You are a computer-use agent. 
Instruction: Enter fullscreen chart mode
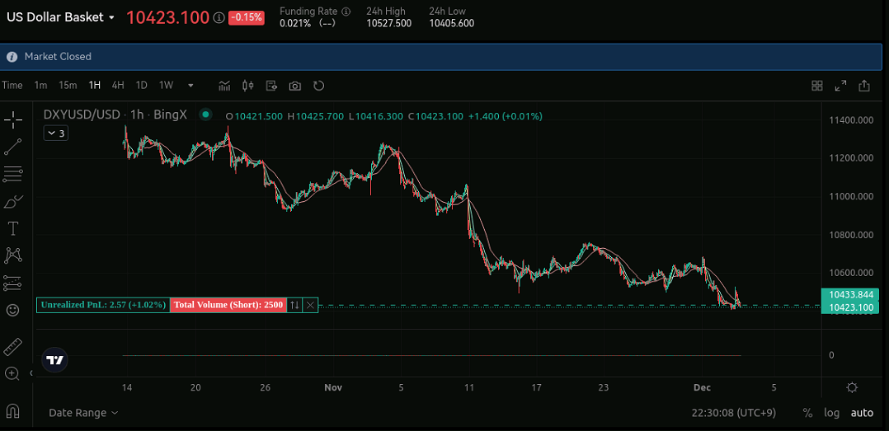point(840,86)
